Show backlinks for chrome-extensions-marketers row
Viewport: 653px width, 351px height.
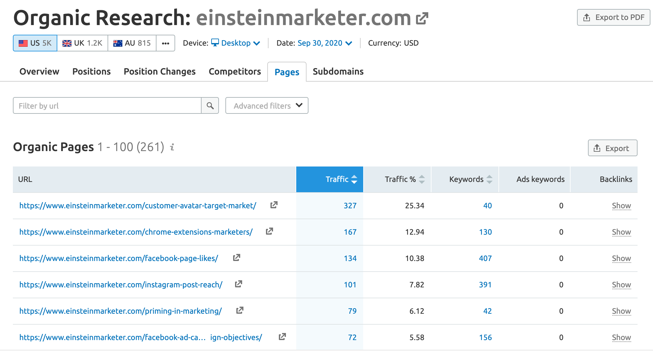621,232
